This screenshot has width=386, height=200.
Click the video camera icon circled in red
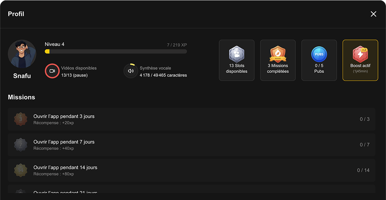click(52, 71)
